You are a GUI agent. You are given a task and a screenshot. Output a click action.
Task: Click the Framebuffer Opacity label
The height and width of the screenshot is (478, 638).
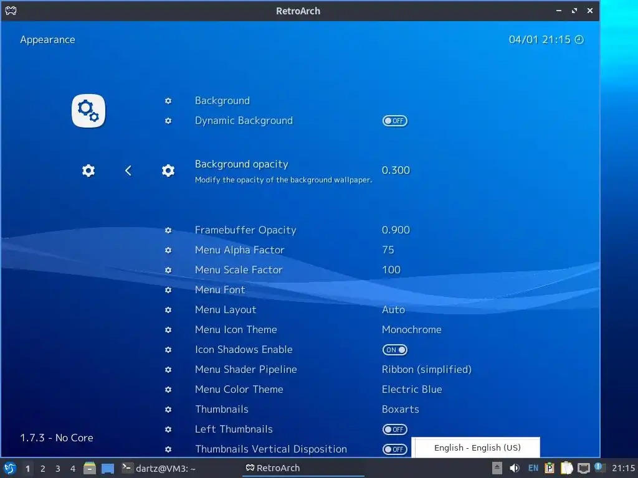pos(245,230)
